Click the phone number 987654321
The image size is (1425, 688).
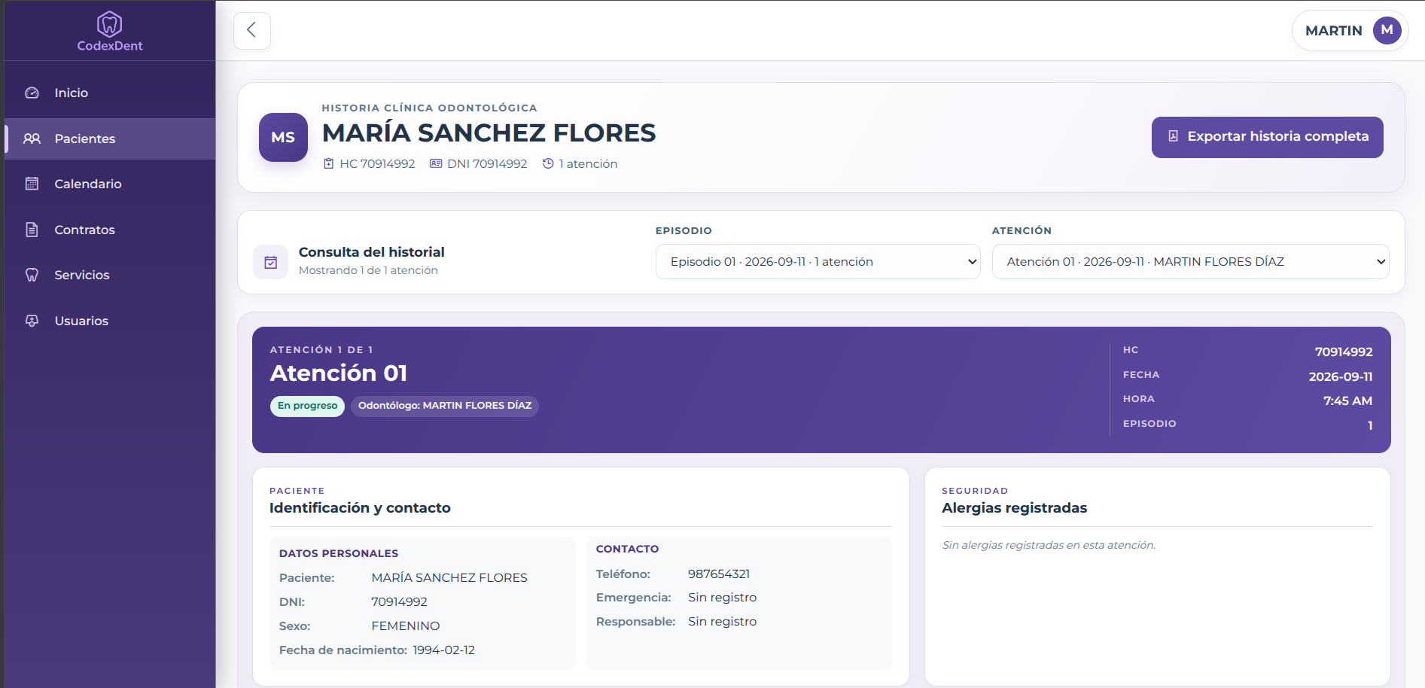pyautogui.click(x=719, y=574)
